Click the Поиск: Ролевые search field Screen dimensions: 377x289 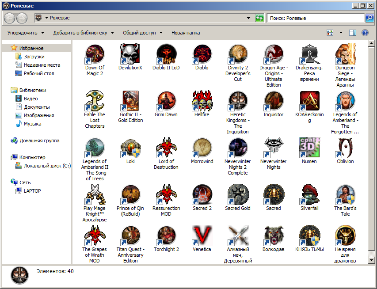(316, 18)
